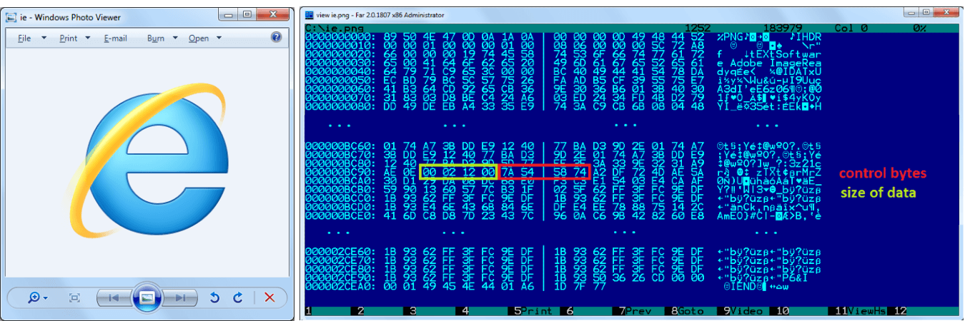Click 9Video in Far key bar

(x=742, y=311)
